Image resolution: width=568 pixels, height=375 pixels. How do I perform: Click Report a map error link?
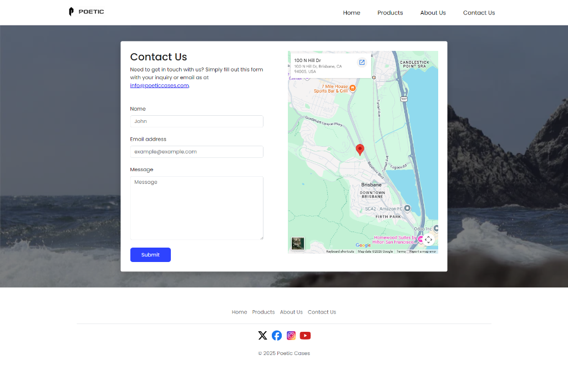[x=422, y=251]
